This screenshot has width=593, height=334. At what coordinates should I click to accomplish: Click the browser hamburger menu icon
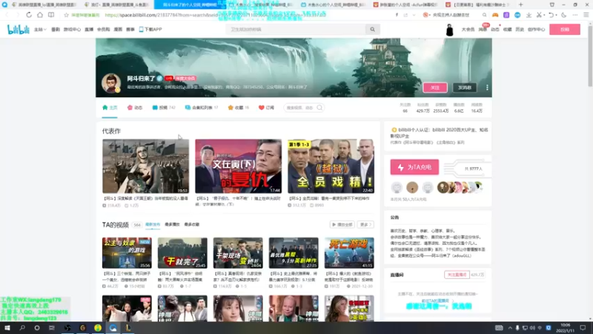tap(586, 15)
